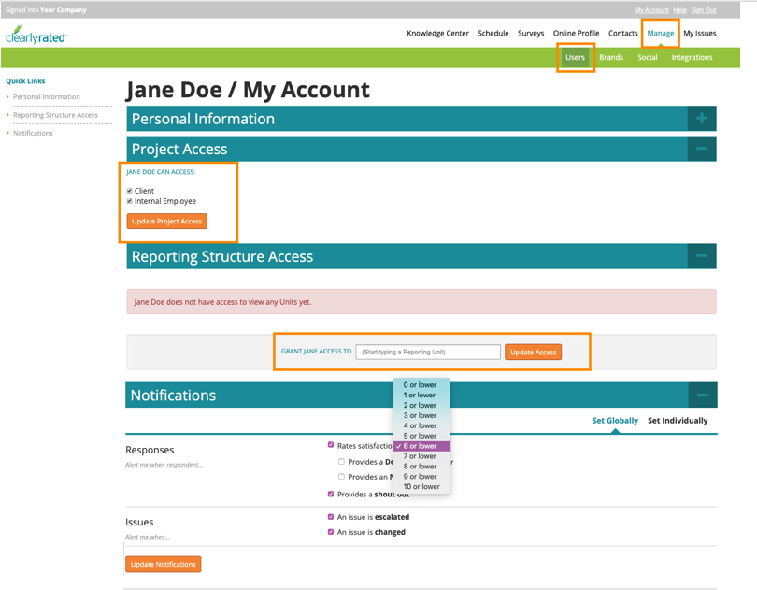Open the Manage menu

660,33
